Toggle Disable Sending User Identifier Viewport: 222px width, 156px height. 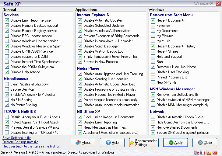pos(80,79)
